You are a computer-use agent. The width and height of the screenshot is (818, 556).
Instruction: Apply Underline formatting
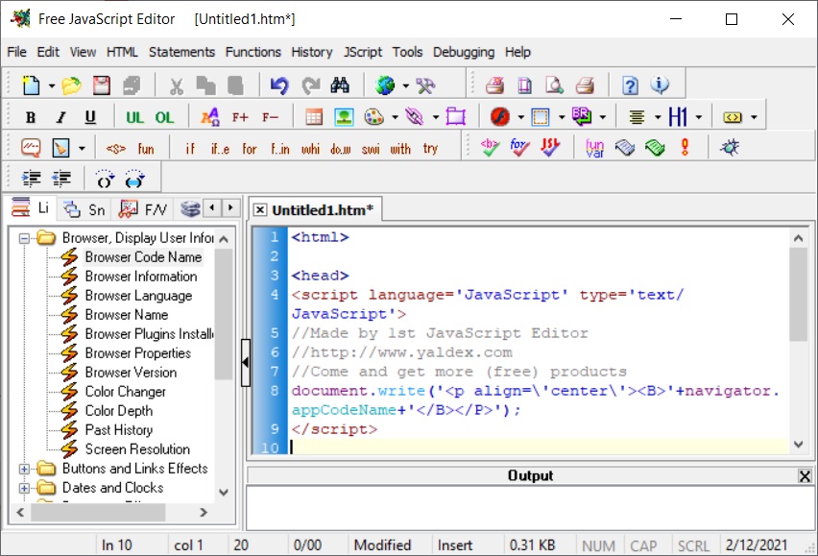(90, 117)
